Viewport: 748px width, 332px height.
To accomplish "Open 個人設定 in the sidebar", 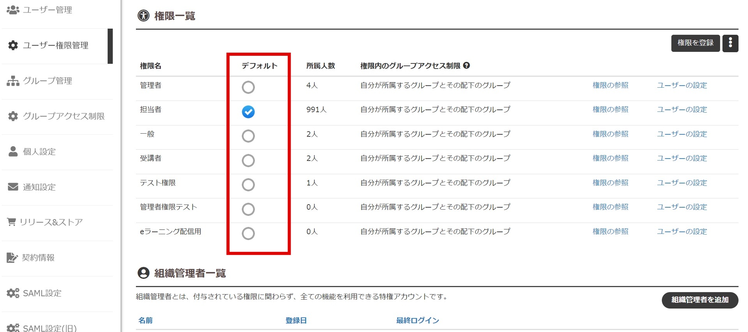I will (x=39, y=152).
